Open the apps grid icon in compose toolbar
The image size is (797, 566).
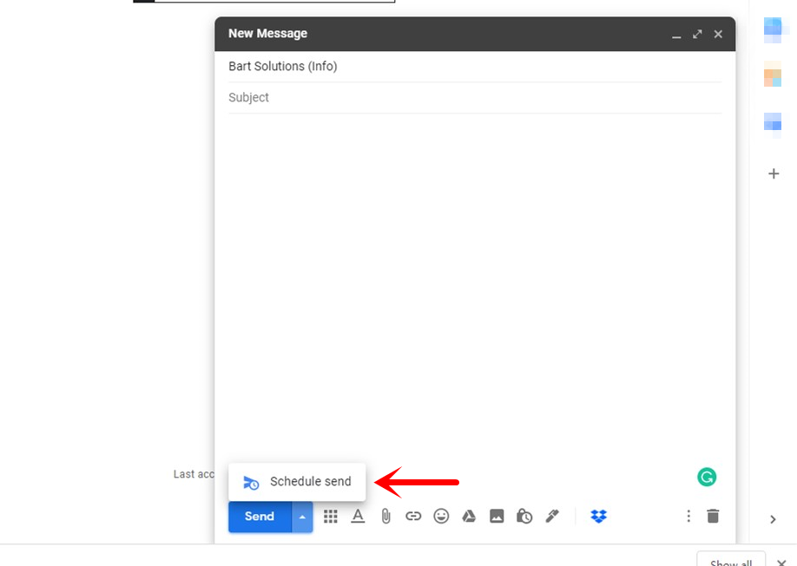coord(331,517)
